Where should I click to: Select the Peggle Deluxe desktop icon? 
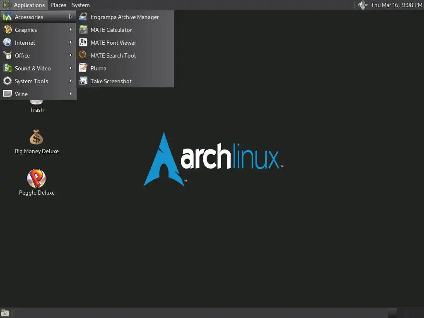tap(36, 178)
